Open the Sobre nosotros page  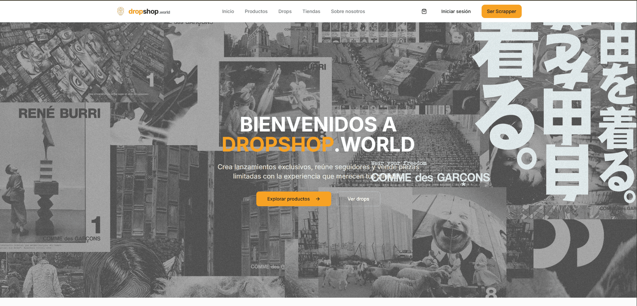pos(348,11)
